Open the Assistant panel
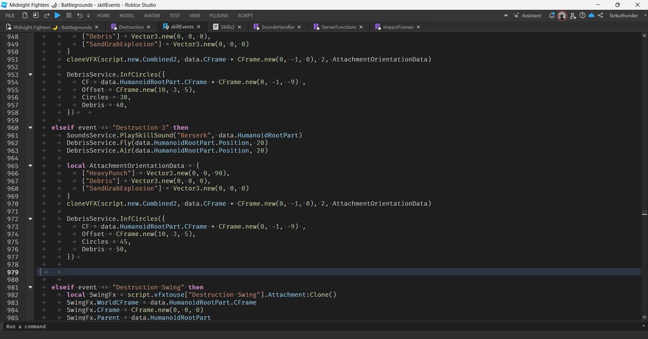Viewport: 648px width, 339px height. point(528,16)
